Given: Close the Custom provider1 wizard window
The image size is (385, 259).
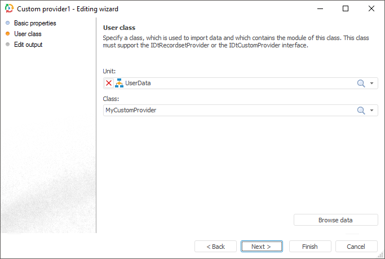Looking at the screenshot, I should coord(371,9).
